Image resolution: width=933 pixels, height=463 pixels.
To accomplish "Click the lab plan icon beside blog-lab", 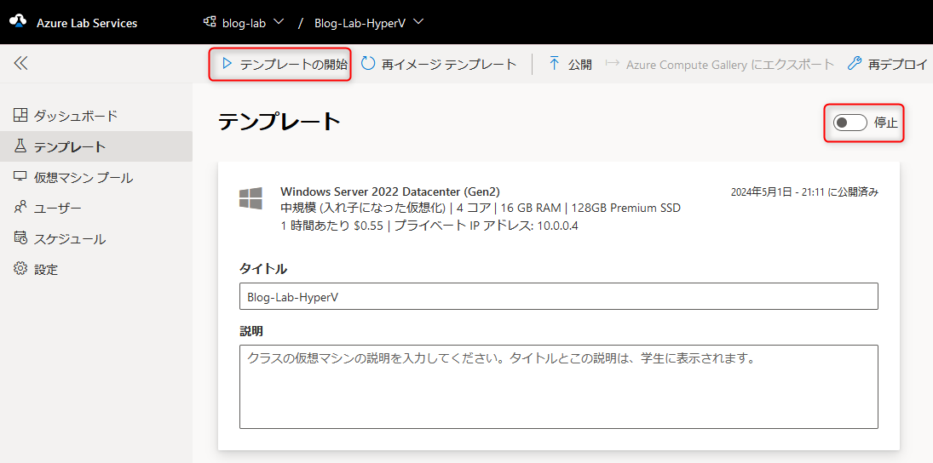I will point(210,22).
